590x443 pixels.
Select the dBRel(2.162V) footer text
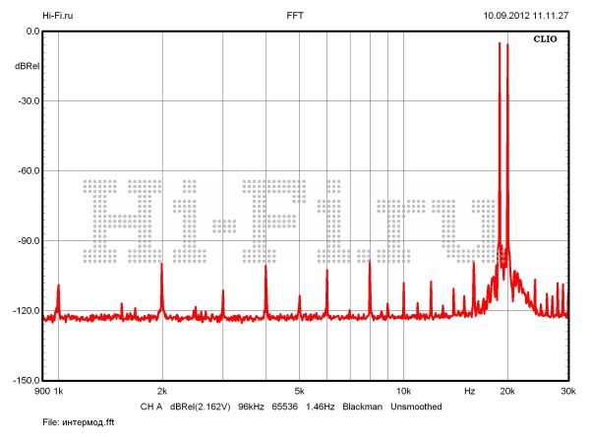click(202, 406)
